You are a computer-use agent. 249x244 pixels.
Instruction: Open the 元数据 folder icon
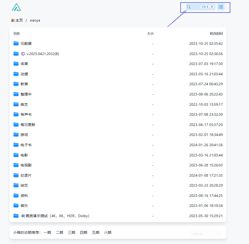click(16, 43)
